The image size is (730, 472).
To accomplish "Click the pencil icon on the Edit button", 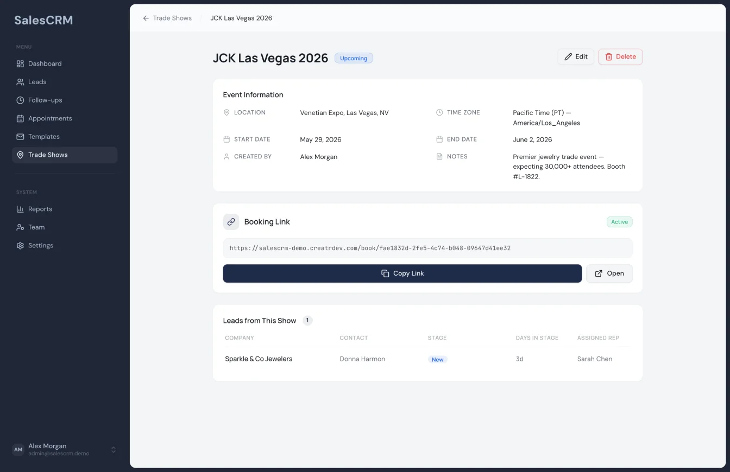I will click(x=568, y=56).
